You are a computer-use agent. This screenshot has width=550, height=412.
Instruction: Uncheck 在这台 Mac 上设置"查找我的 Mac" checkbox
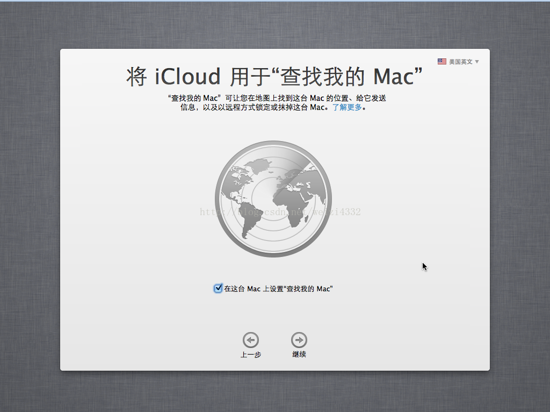point(218,288)
